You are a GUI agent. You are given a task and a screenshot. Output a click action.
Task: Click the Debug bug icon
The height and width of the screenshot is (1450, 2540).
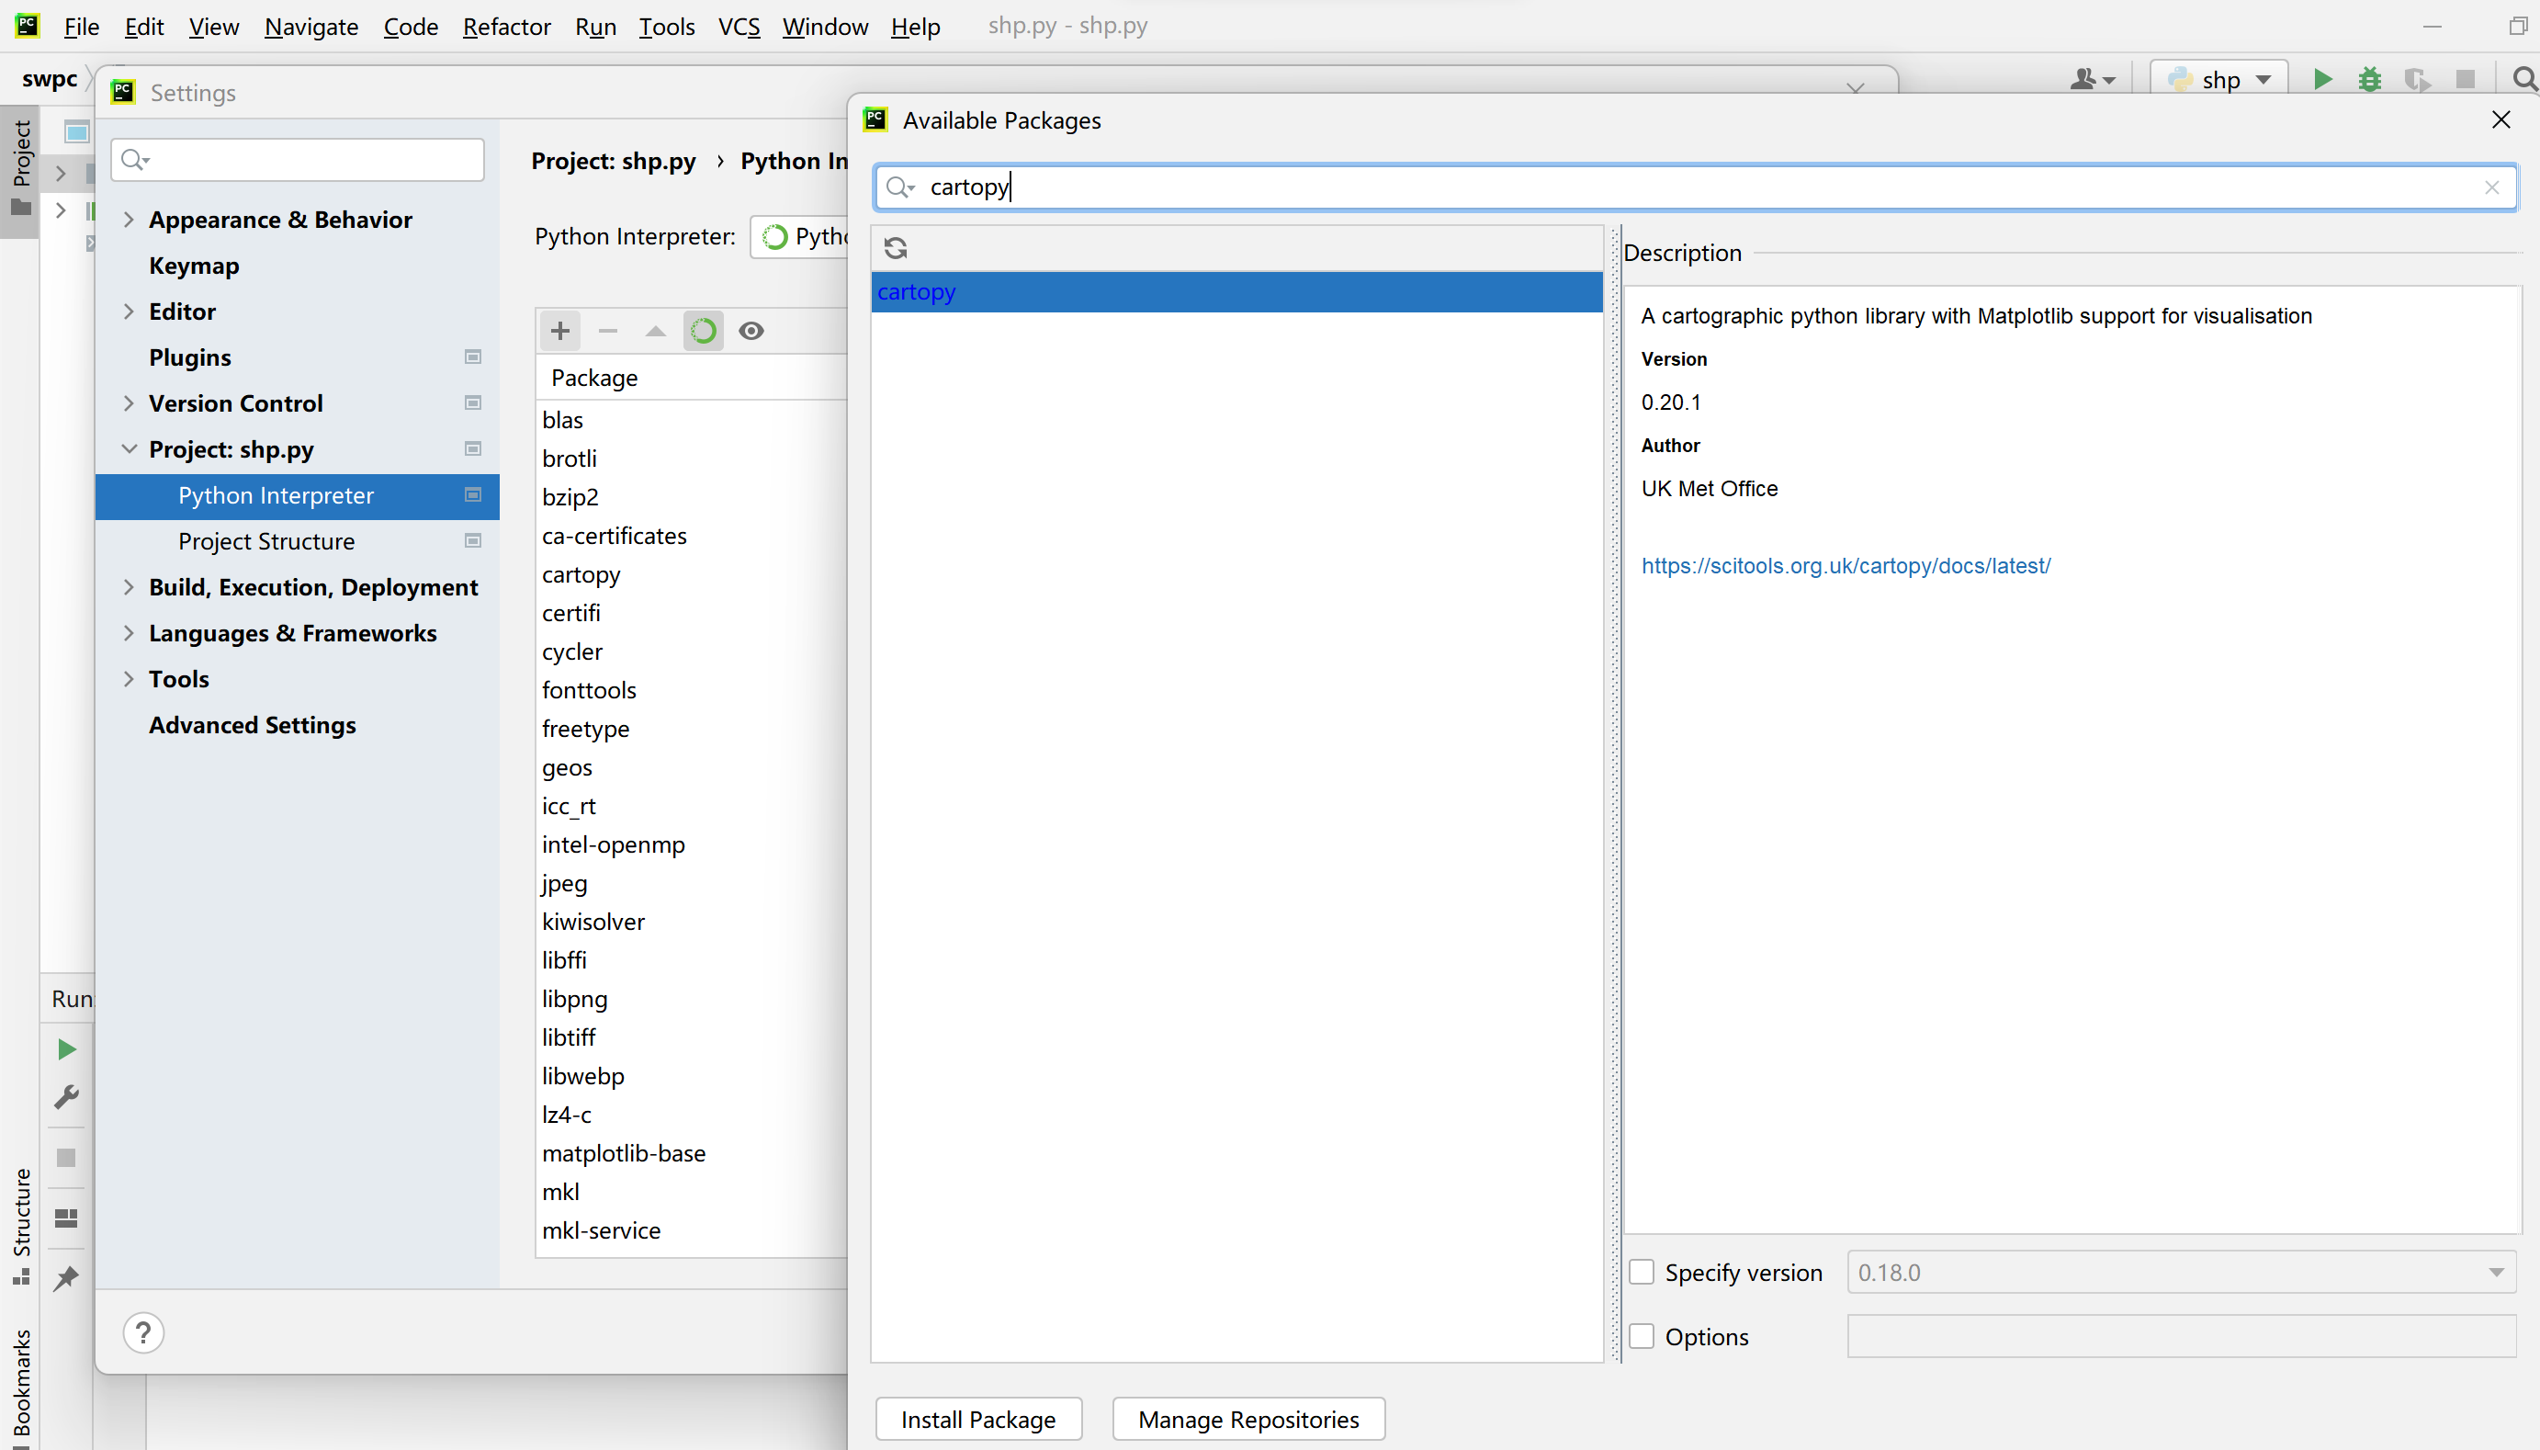point(2370,80)
